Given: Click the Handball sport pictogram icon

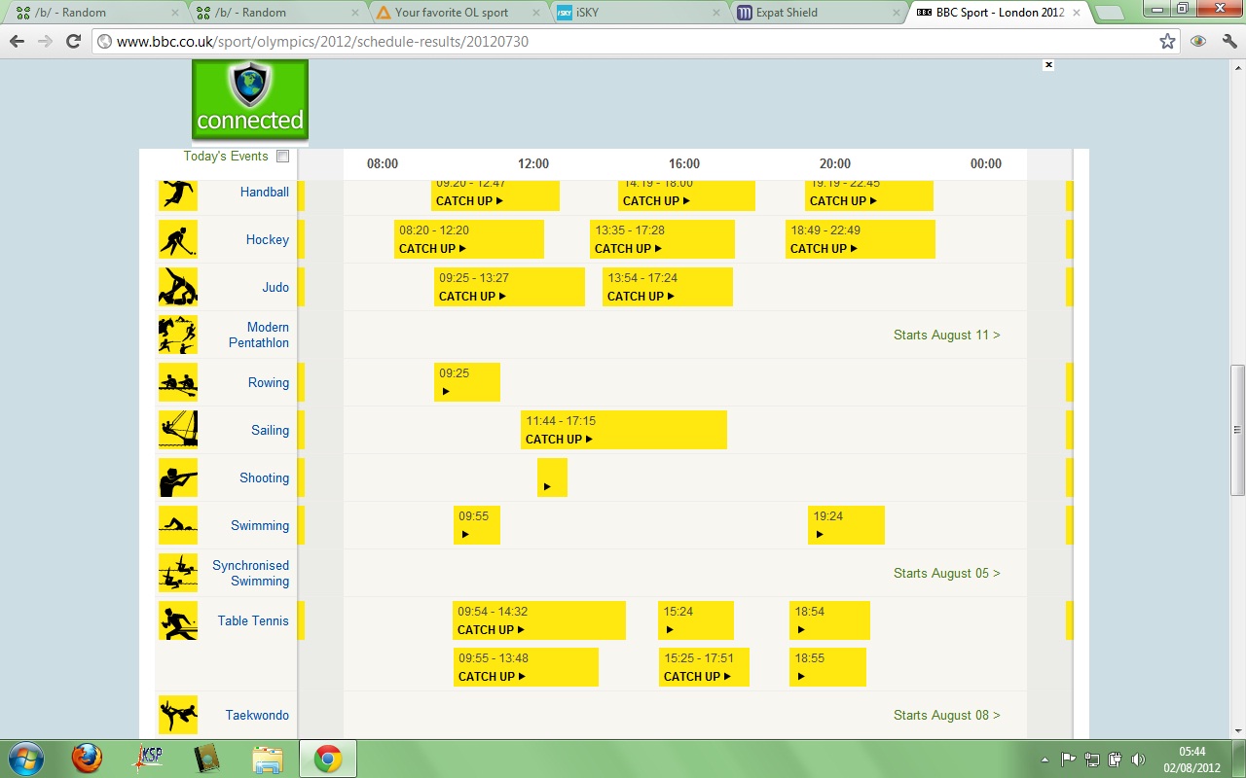Looking at the screenshot, I should [178, 194].
